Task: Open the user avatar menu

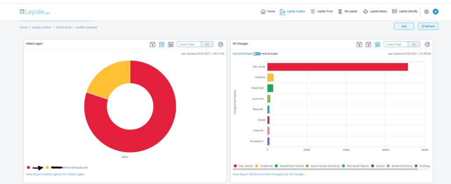Action: click(x=436, y=12)
